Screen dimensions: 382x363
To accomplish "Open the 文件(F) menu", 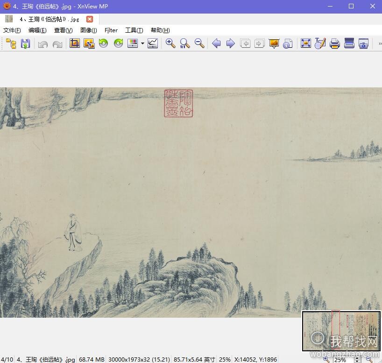I will (x=12, y=30).
